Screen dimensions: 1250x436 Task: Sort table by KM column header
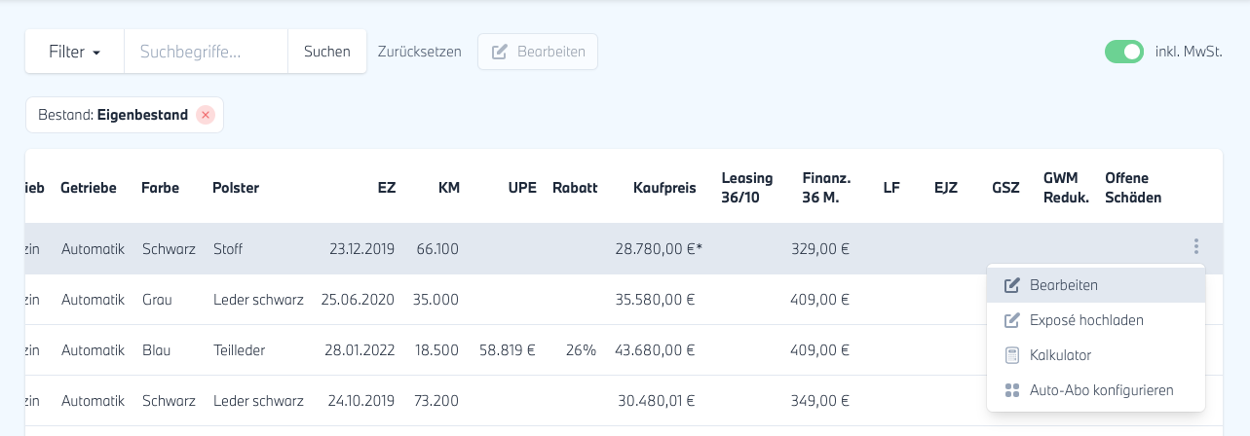[x=448, y=188]
